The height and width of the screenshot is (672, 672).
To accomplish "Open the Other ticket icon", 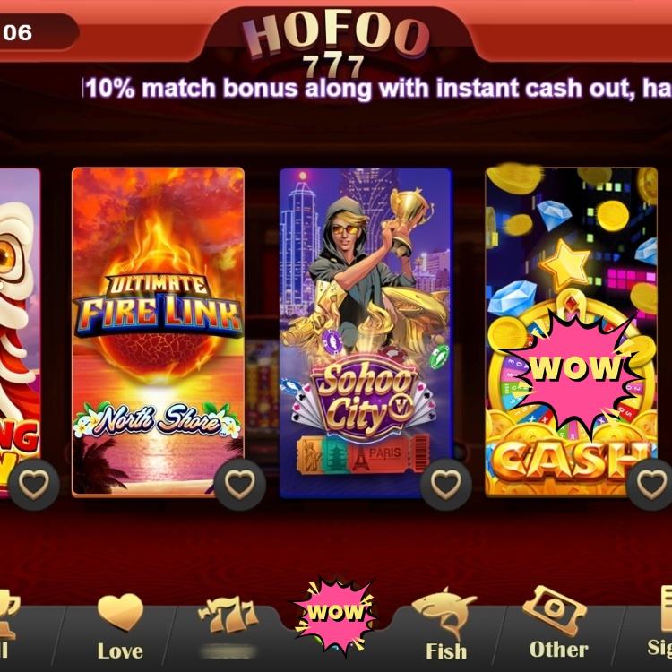I will click(555, 610).
